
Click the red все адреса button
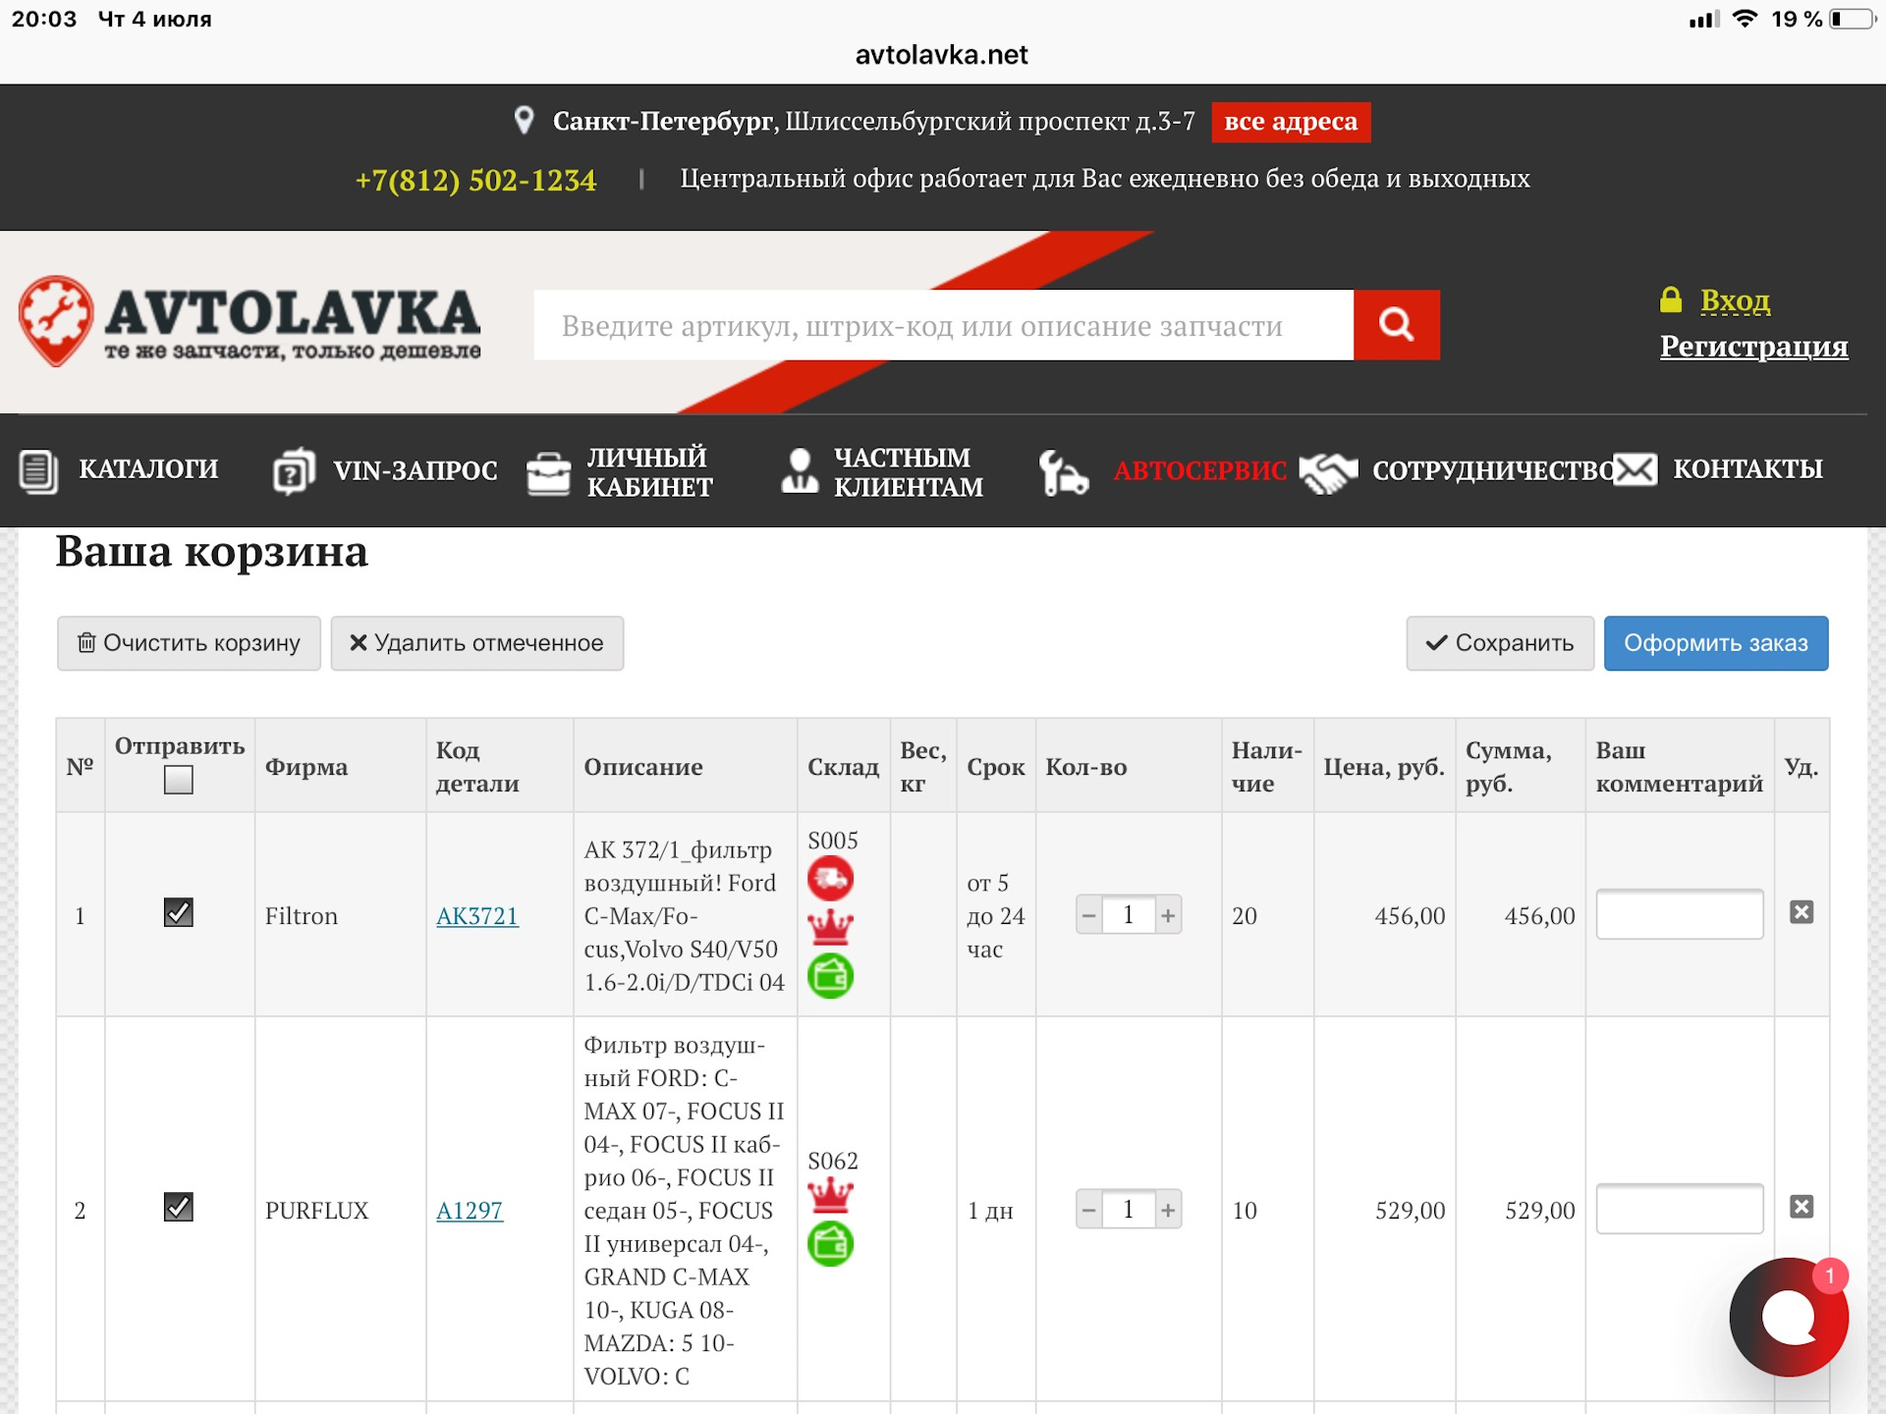coord(1290,122)
